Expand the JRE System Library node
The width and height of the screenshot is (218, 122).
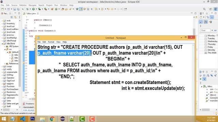(5, 46)
